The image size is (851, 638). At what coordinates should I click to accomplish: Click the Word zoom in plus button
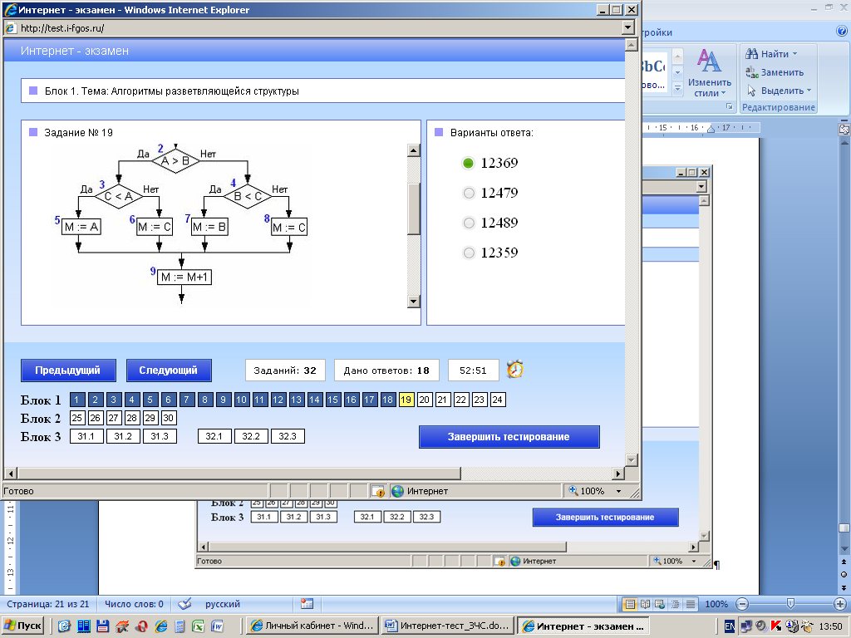click(840, 604)
